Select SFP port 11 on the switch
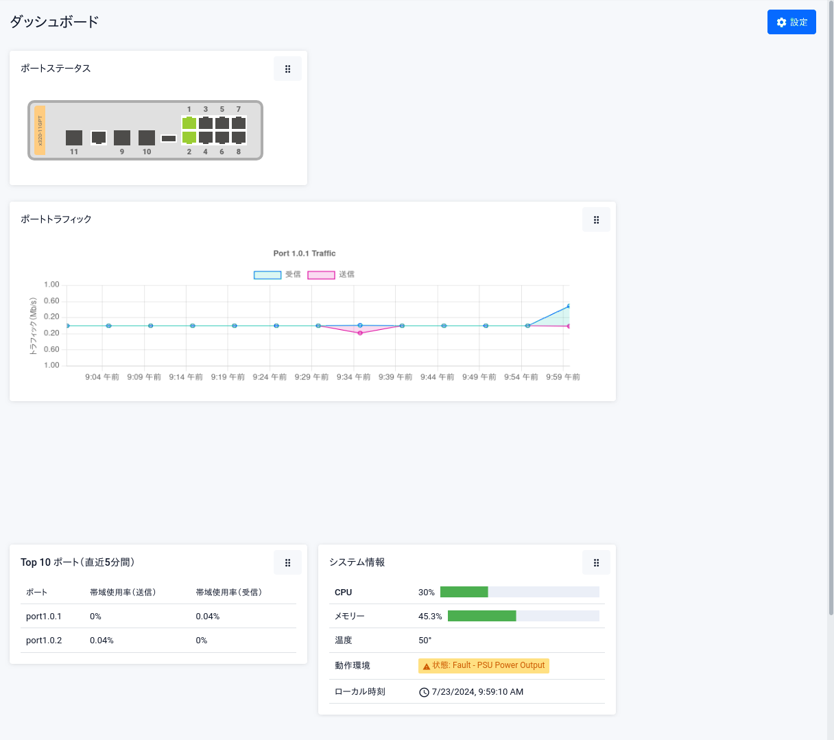 pyautogui.click(x=74, y=138)
